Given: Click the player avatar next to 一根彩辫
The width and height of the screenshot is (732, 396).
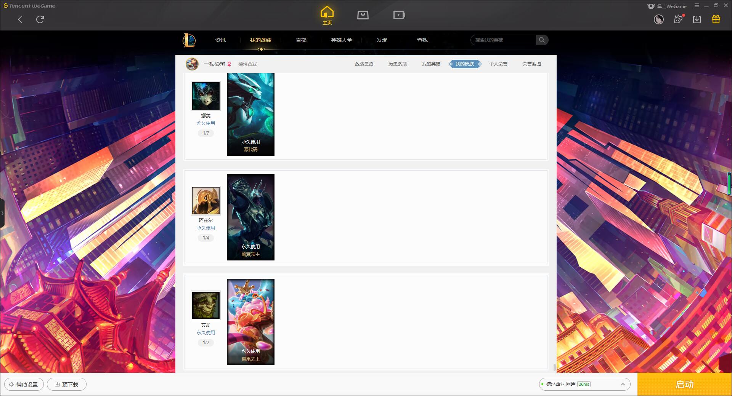Looking at the screenshot, I should point(192,64).
